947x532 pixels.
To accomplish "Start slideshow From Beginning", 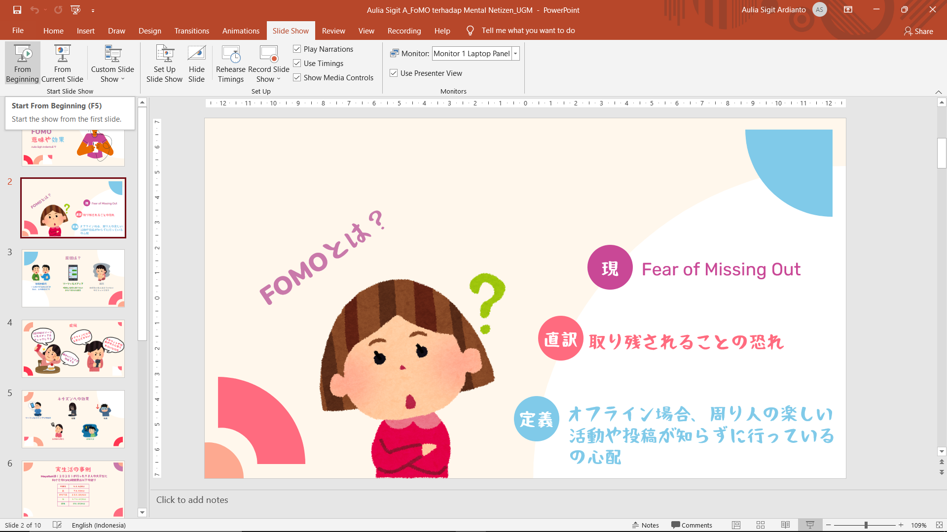I will click(22, 64).
